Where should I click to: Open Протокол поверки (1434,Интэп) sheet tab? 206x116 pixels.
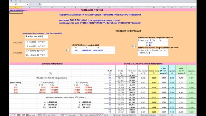point(94,115)
